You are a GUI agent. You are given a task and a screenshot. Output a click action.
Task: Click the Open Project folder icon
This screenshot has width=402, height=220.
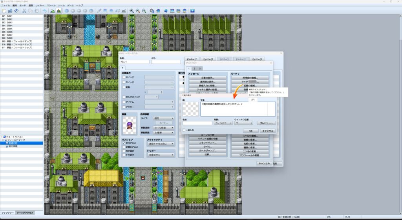(x=10, y=11)
